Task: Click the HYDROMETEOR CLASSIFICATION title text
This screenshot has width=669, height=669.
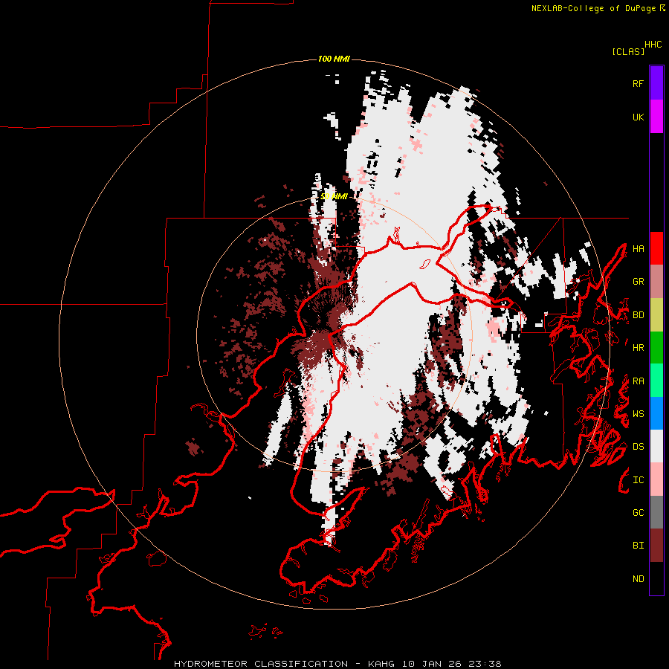Action: (261, 664)
